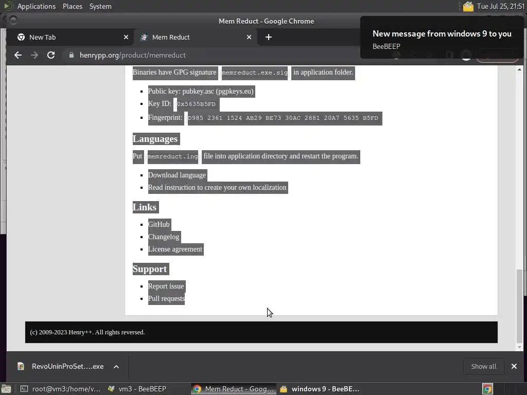This screenshot has height=395, width=527.
Task: Close the downloads bar
Action: [514, 366]
